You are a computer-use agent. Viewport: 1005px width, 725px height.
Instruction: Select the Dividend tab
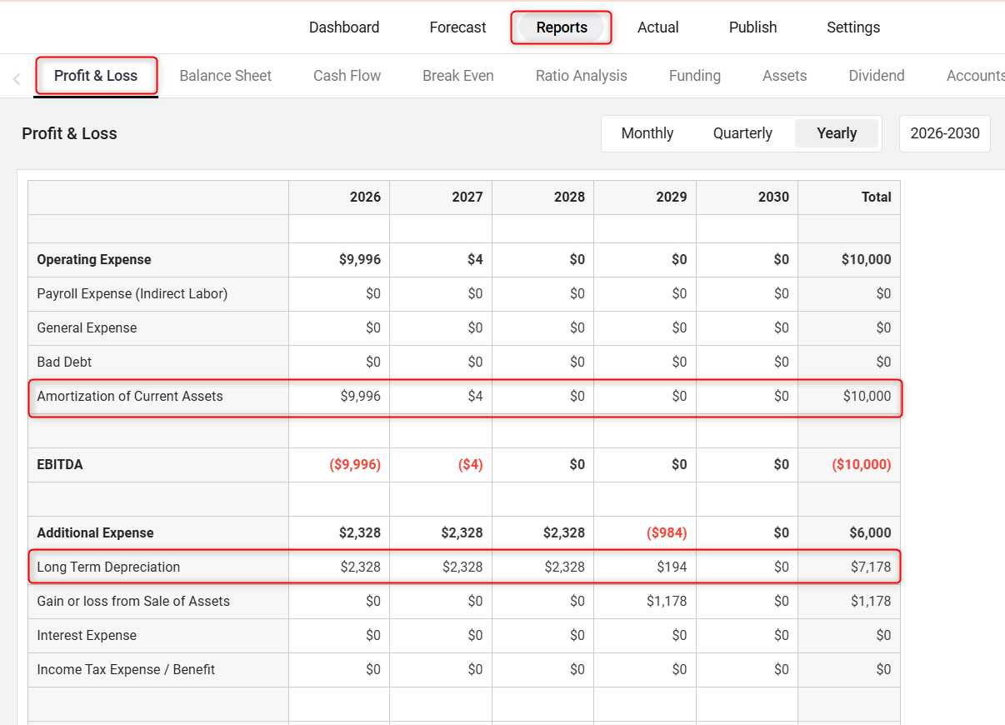coord(876,76)
